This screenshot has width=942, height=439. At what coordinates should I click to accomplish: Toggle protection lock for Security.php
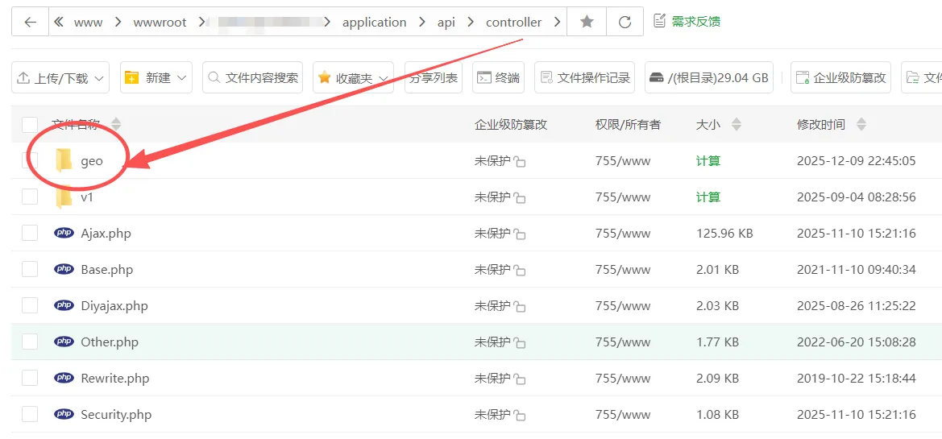pos(520,415)
